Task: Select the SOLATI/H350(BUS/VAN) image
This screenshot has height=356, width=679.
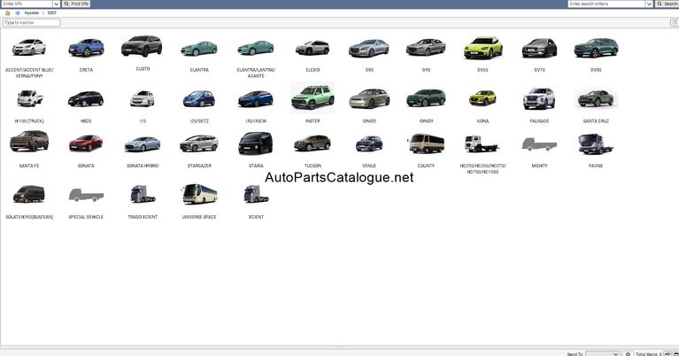Action: pos(29,195)
